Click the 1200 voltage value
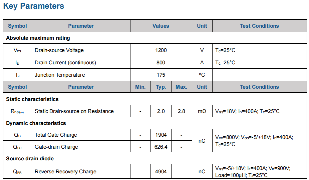 (161, 50)
